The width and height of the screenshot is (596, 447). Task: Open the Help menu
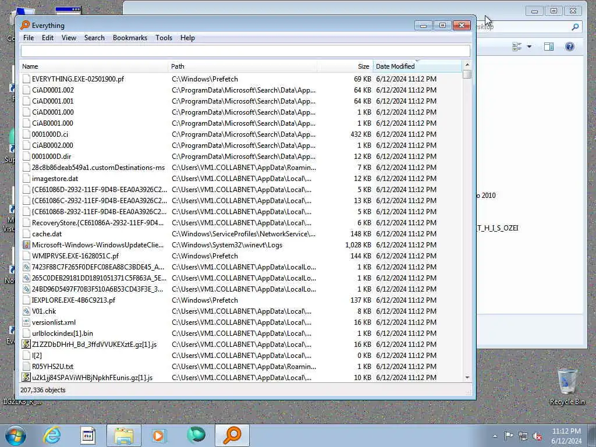click(187, 38)
